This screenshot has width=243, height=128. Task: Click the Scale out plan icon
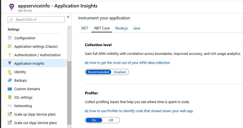10,123
